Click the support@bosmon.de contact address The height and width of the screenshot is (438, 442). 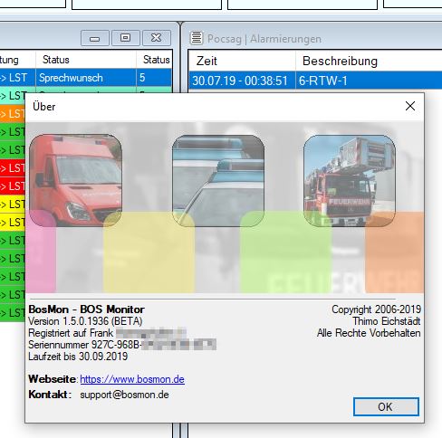pos(124,395)
